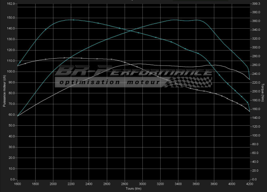Click the 'optimisation moteur' watermark text
This screenshot has width=267, height=192.
(109, 82)
